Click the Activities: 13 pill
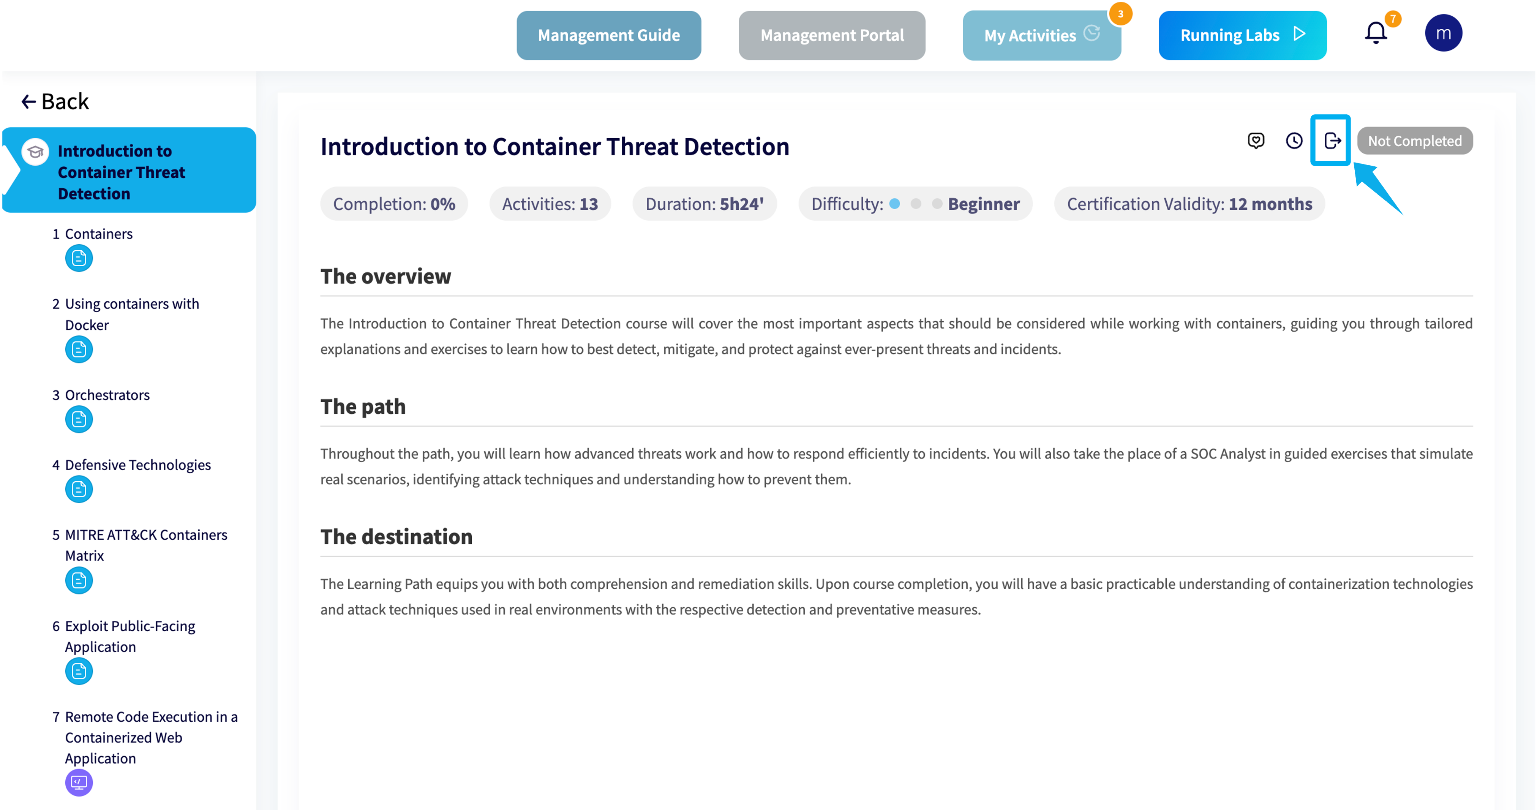The image size is (1537, 811). point(550,204)
